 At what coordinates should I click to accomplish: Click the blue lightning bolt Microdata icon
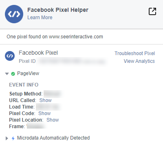[x=13, y=138]
